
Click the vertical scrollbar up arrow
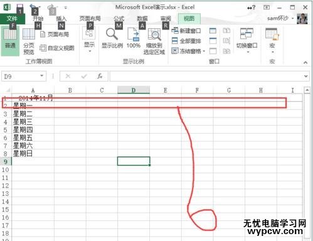(x=307, y=90)
